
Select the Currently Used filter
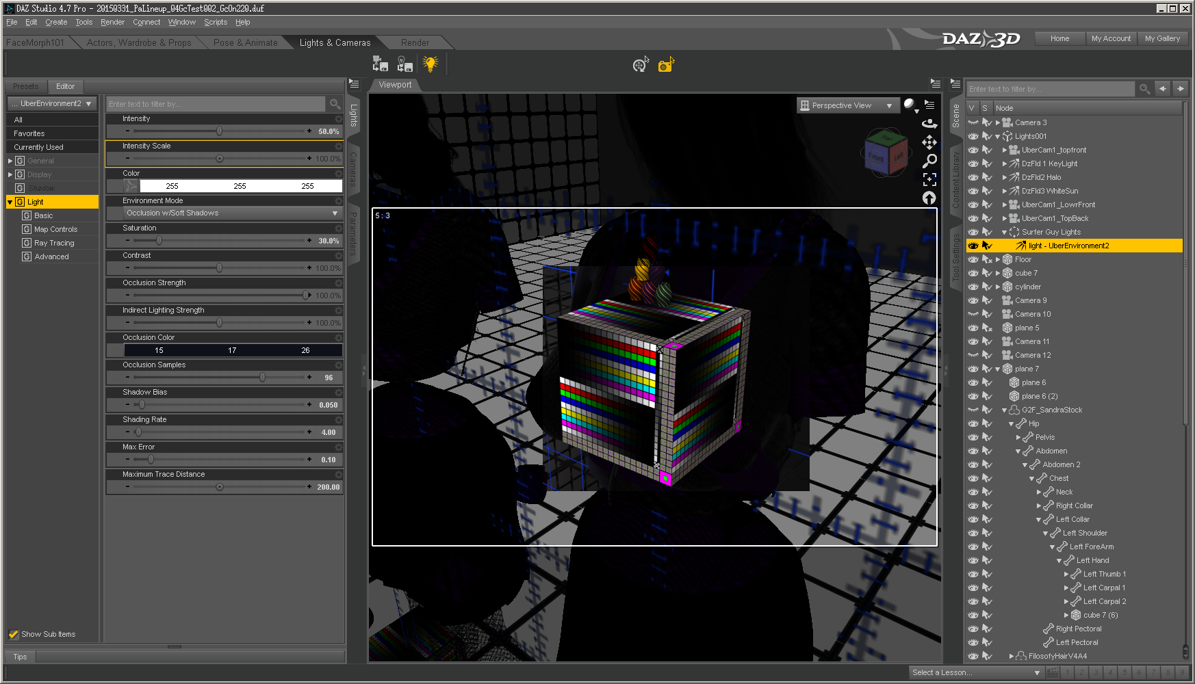tap(52, 147)
